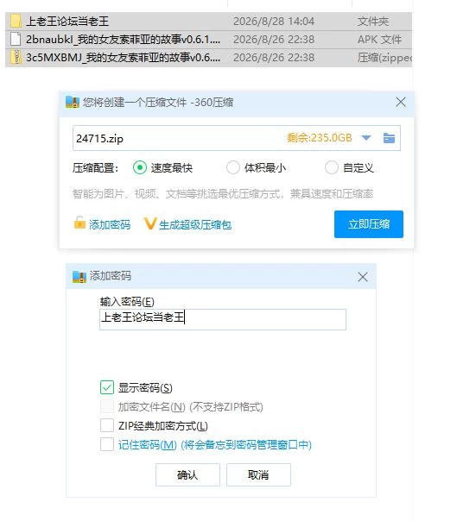
Task: Click the 立即压缩 button
Action: click(369, 224)
